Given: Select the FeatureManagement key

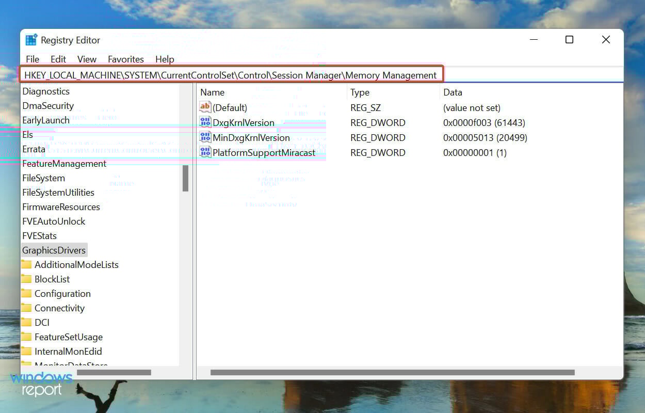Looking at the screenshot, I should point(64,163).
